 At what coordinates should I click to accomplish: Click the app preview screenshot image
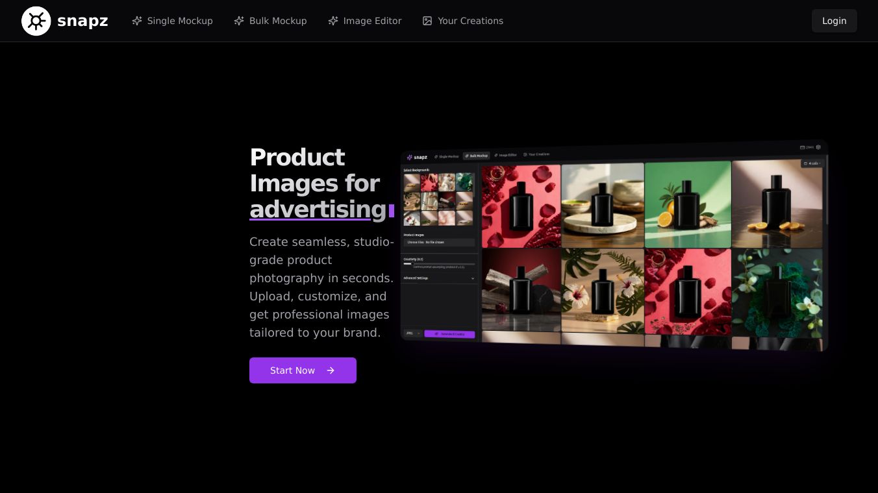click(x=614, y=245)
